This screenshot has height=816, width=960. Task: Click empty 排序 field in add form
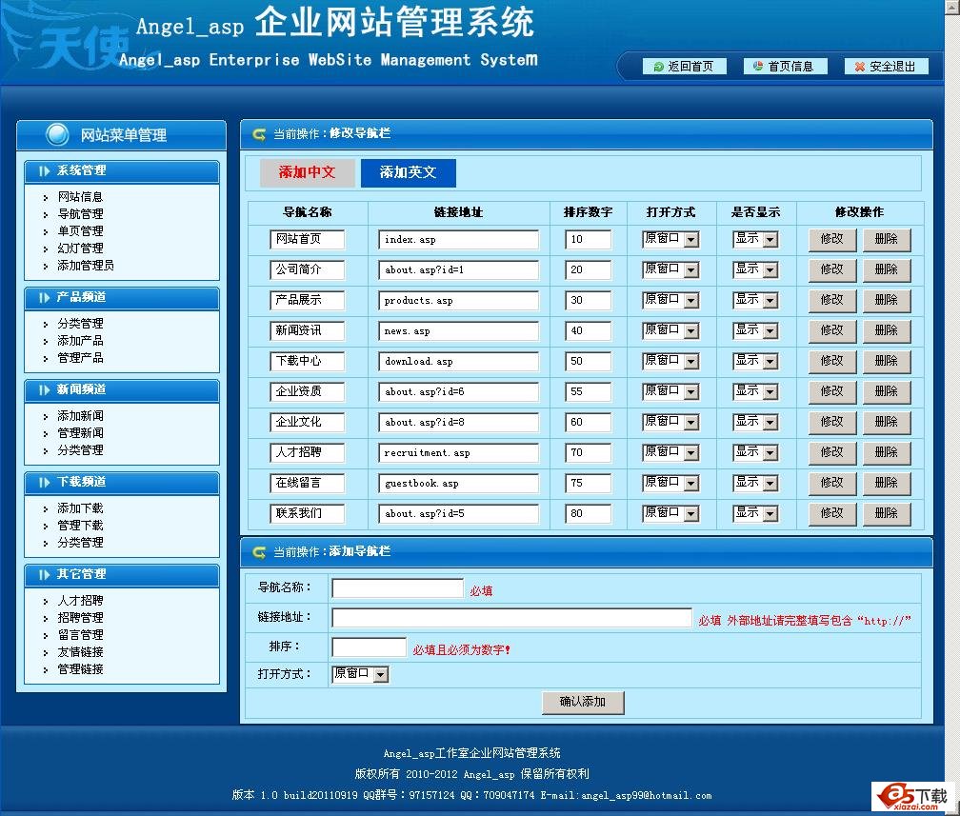pos(370,647)
